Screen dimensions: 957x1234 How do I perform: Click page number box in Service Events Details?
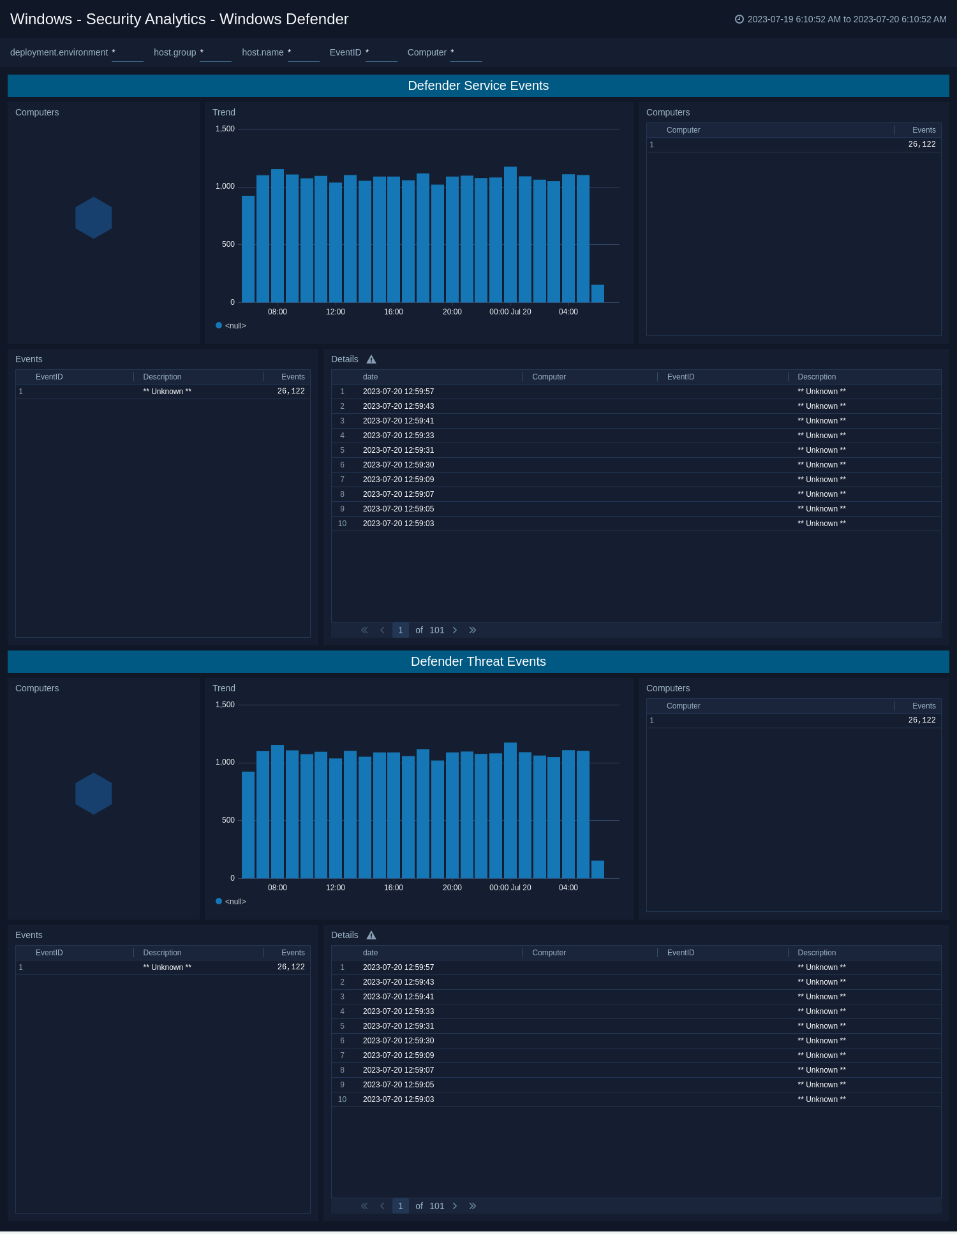point(401,630)
